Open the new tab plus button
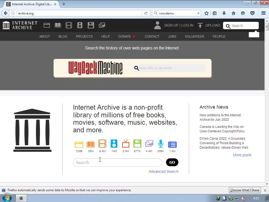 pyautogui.click(x=64, y=4)
